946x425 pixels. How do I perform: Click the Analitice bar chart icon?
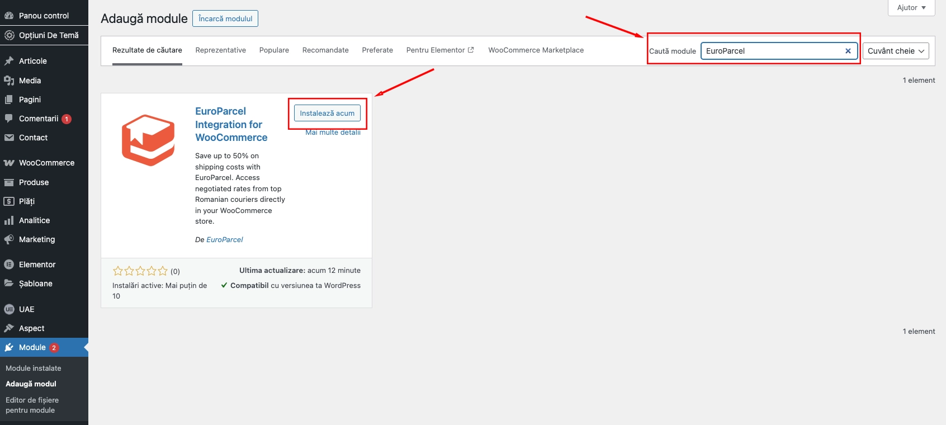(9, 220)
